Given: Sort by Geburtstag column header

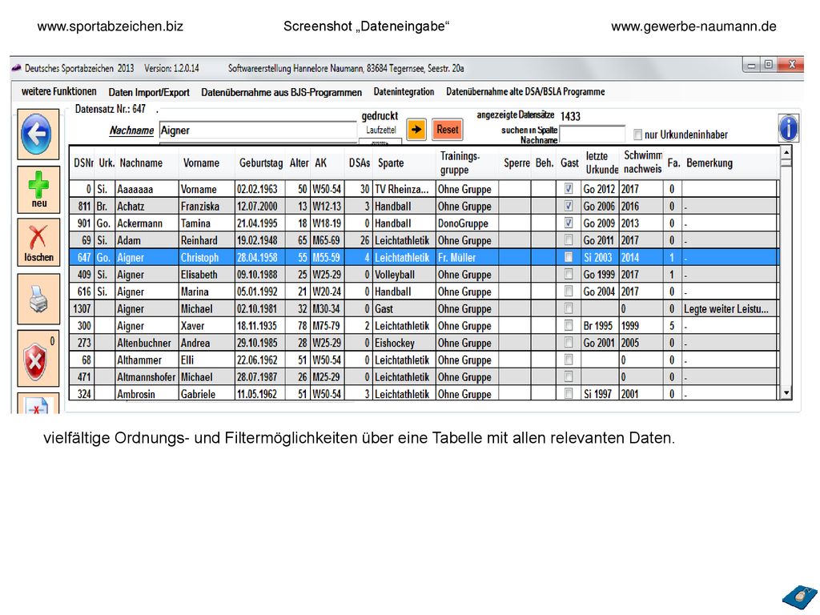Looking at the screenshot, I should (x=261, y=163).
